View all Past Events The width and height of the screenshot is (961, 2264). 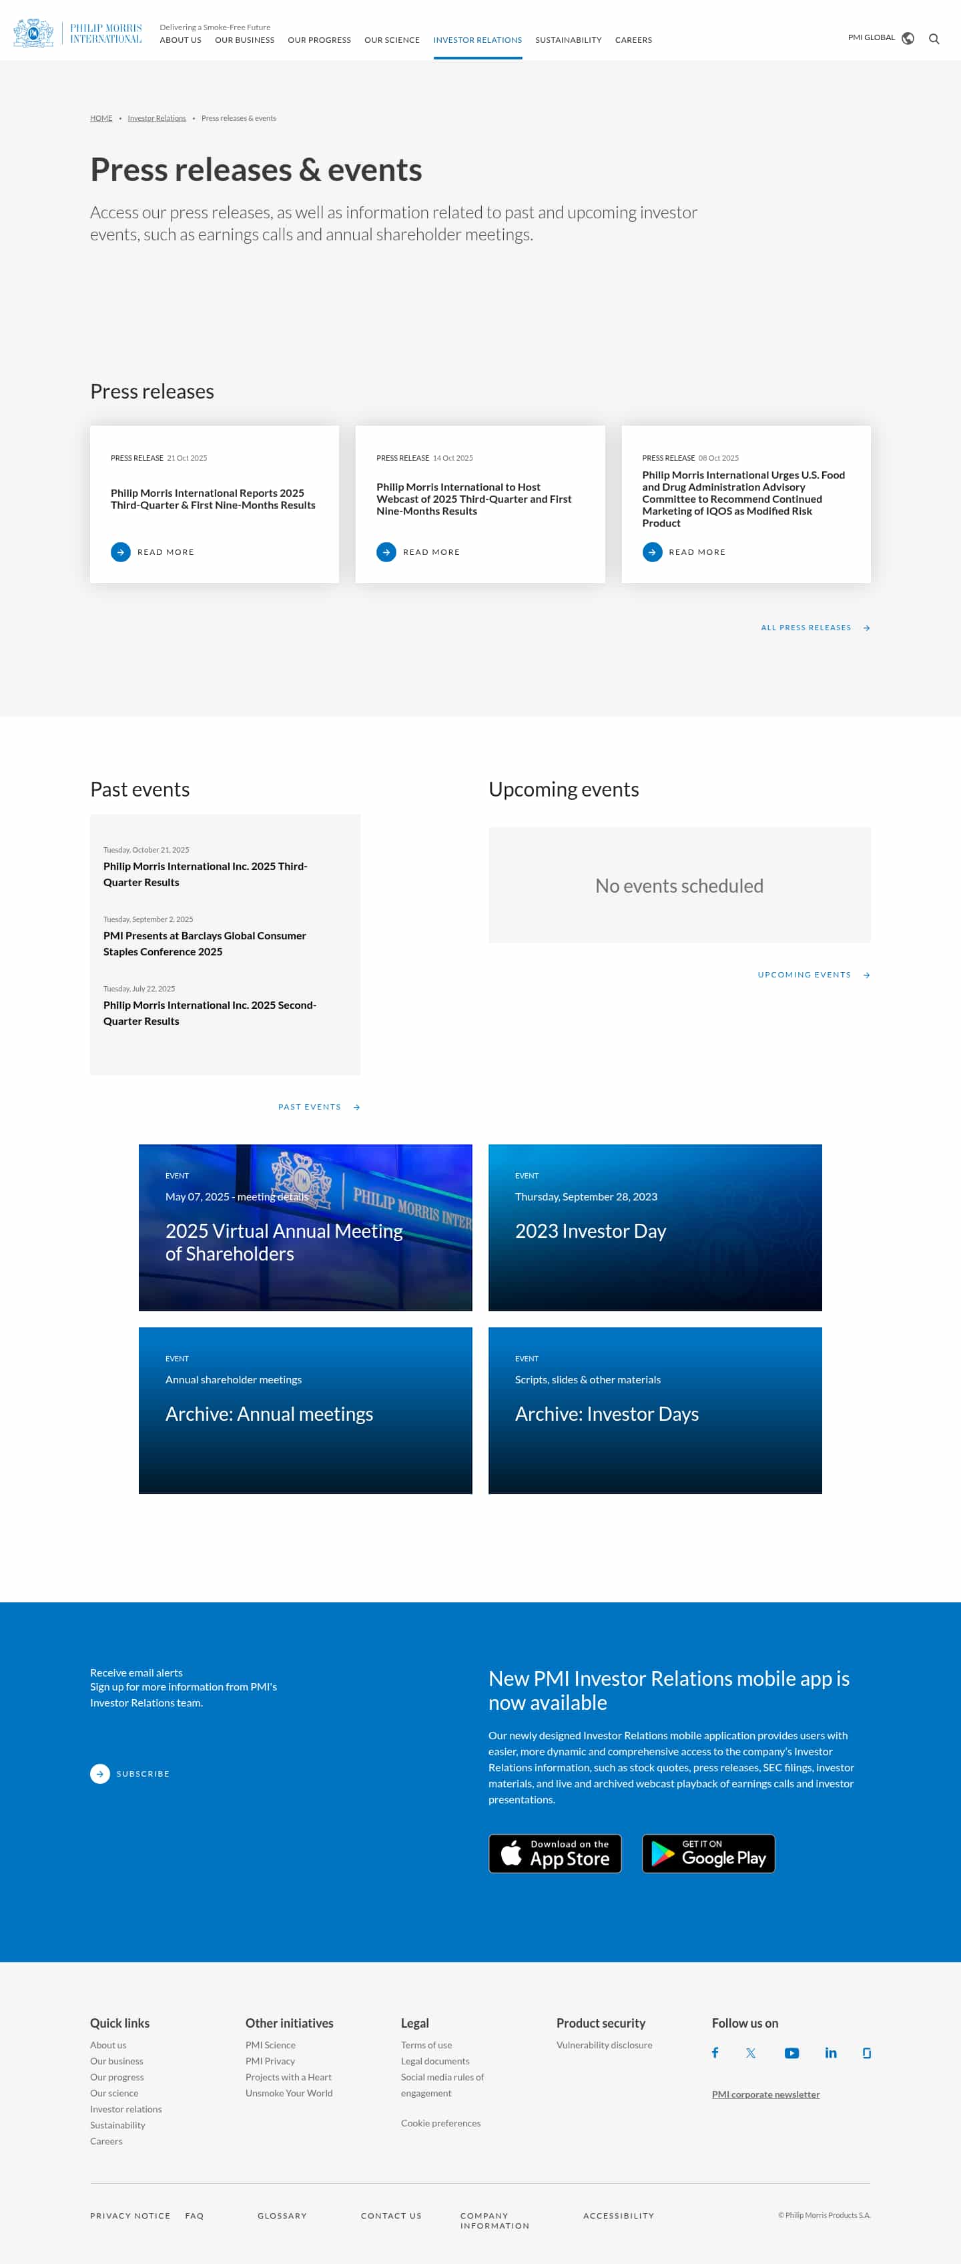[x=309, y=1108]
